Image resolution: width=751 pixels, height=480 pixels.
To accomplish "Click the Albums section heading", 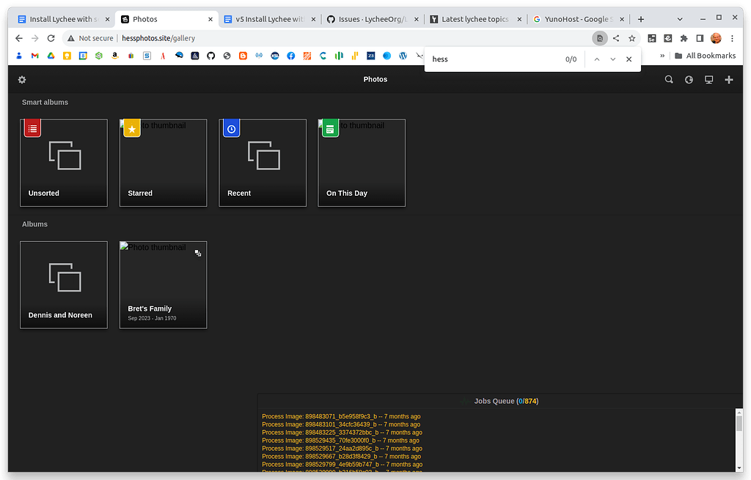I will click(34, 224).
